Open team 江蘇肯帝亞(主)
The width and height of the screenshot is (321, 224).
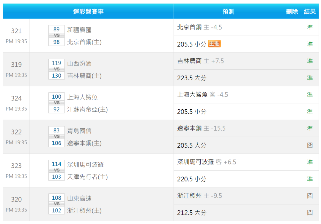coord(87,109)
